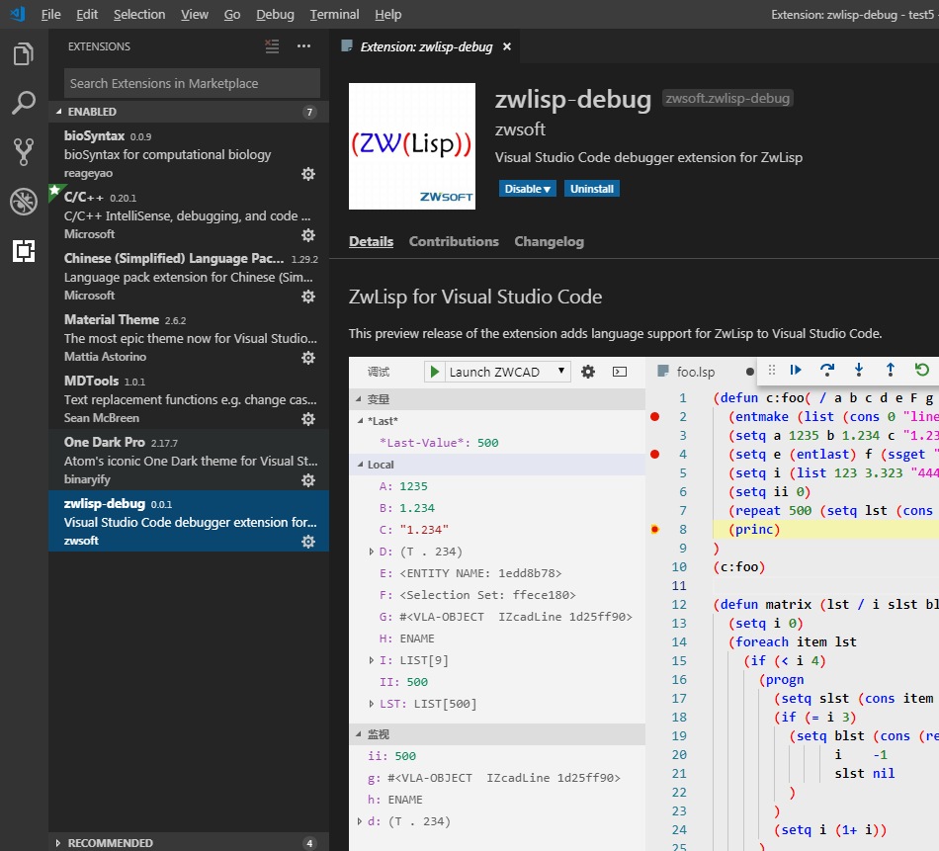Open the Terminal menu
The height and width of the screenshot is (851, 939).
coord(334,14)
